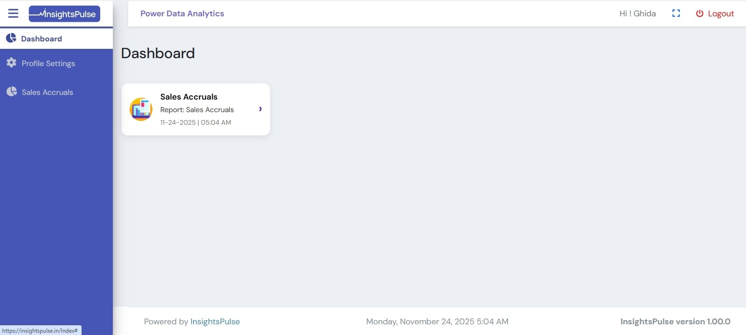
Task: Click the Sales Accruals card title
Action: 189,97
